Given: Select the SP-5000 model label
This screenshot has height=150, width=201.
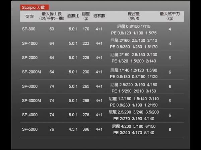Looking at the screenshot, I should 29,129.
